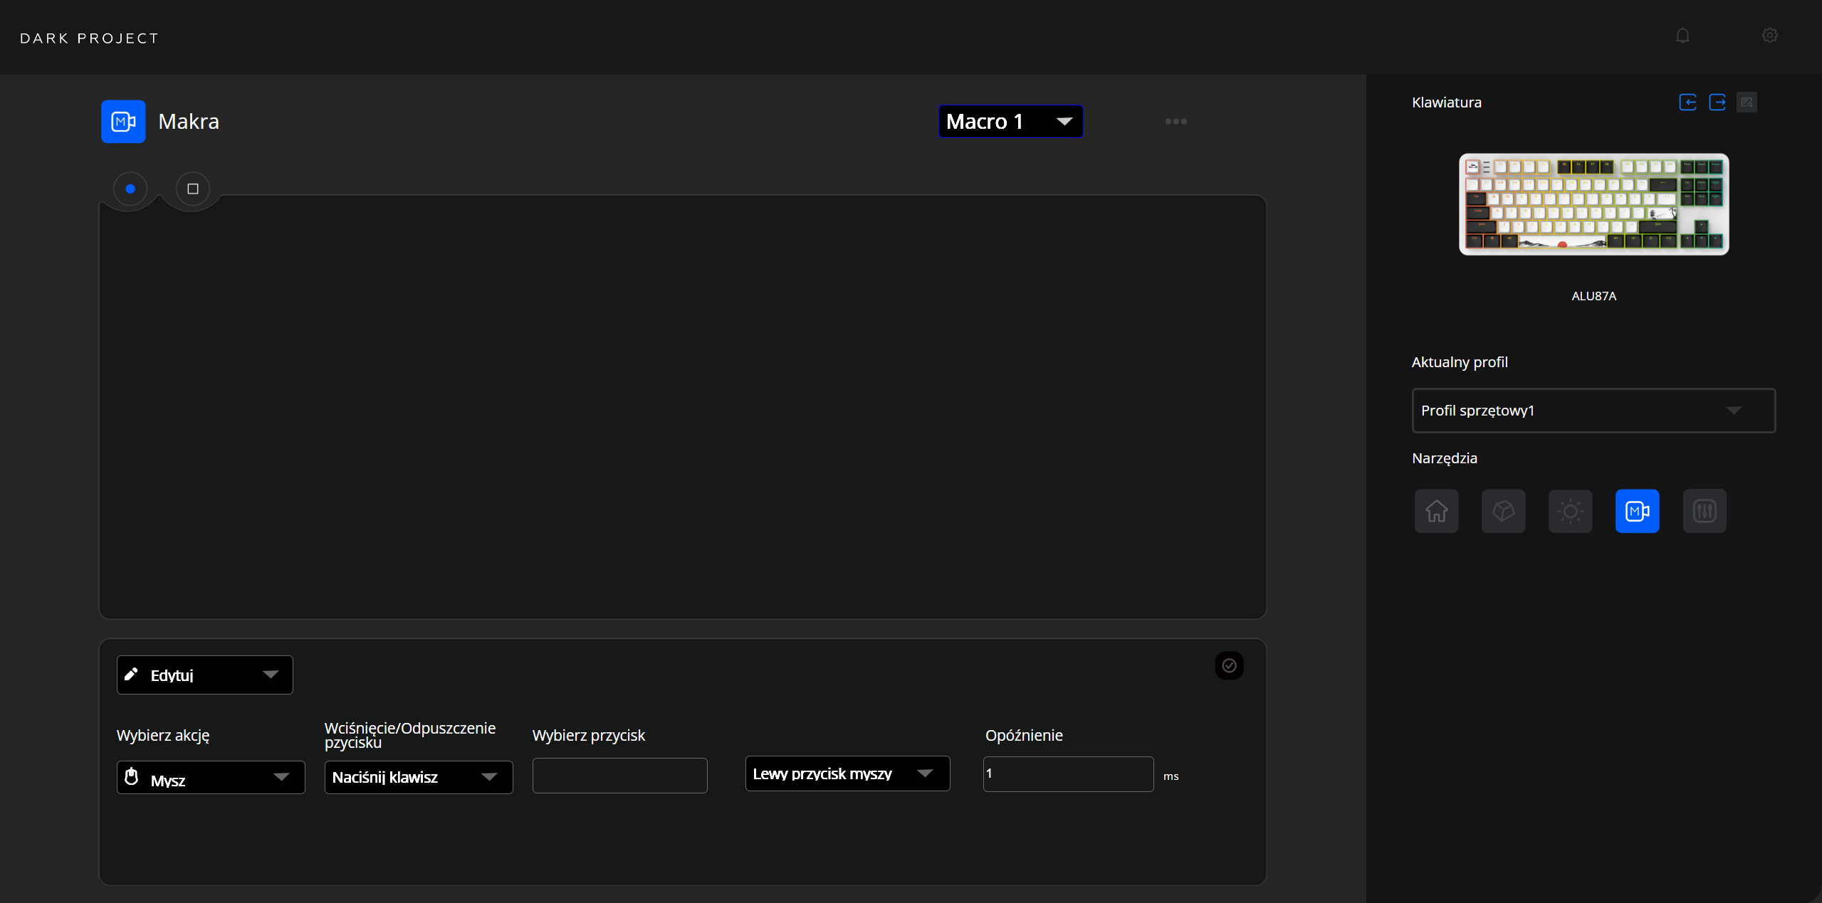Expand the Macro 1 dropdown
This screenshot has width=1822, height=903.
1010,122
